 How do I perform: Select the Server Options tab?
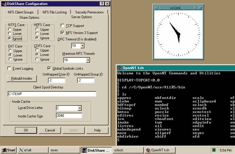(81, 17)
